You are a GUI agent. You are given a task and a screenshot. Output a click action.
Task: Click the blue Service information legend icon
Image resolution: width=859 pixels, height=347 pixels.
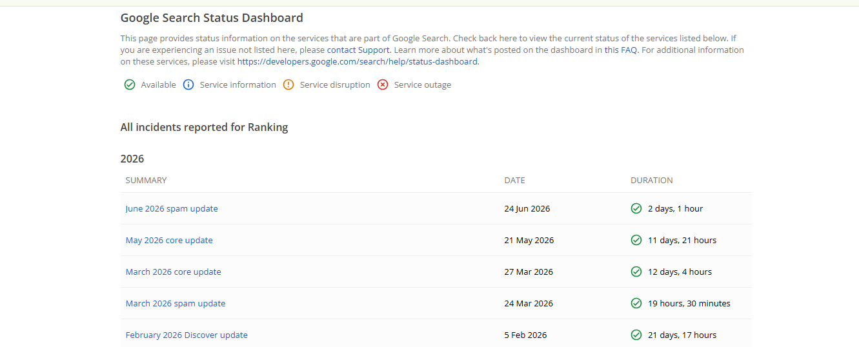(188, 84)
